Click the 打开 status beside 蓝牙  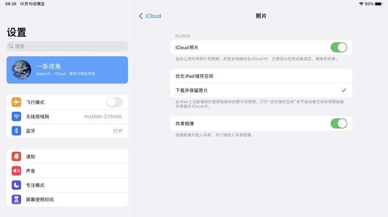pos(118,131)
